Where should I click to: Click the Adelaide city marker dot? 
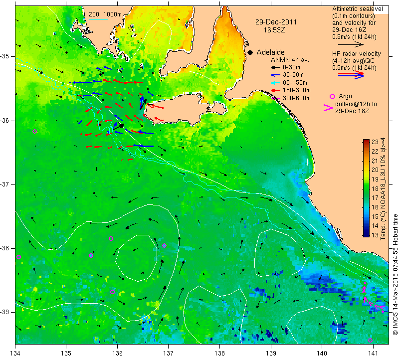pos(250,52)
